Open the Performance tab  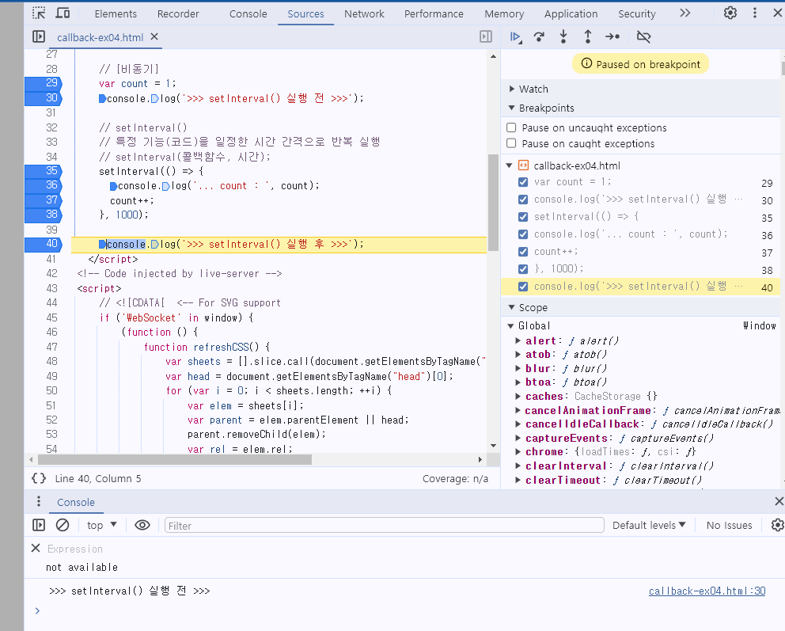point(434,13)
